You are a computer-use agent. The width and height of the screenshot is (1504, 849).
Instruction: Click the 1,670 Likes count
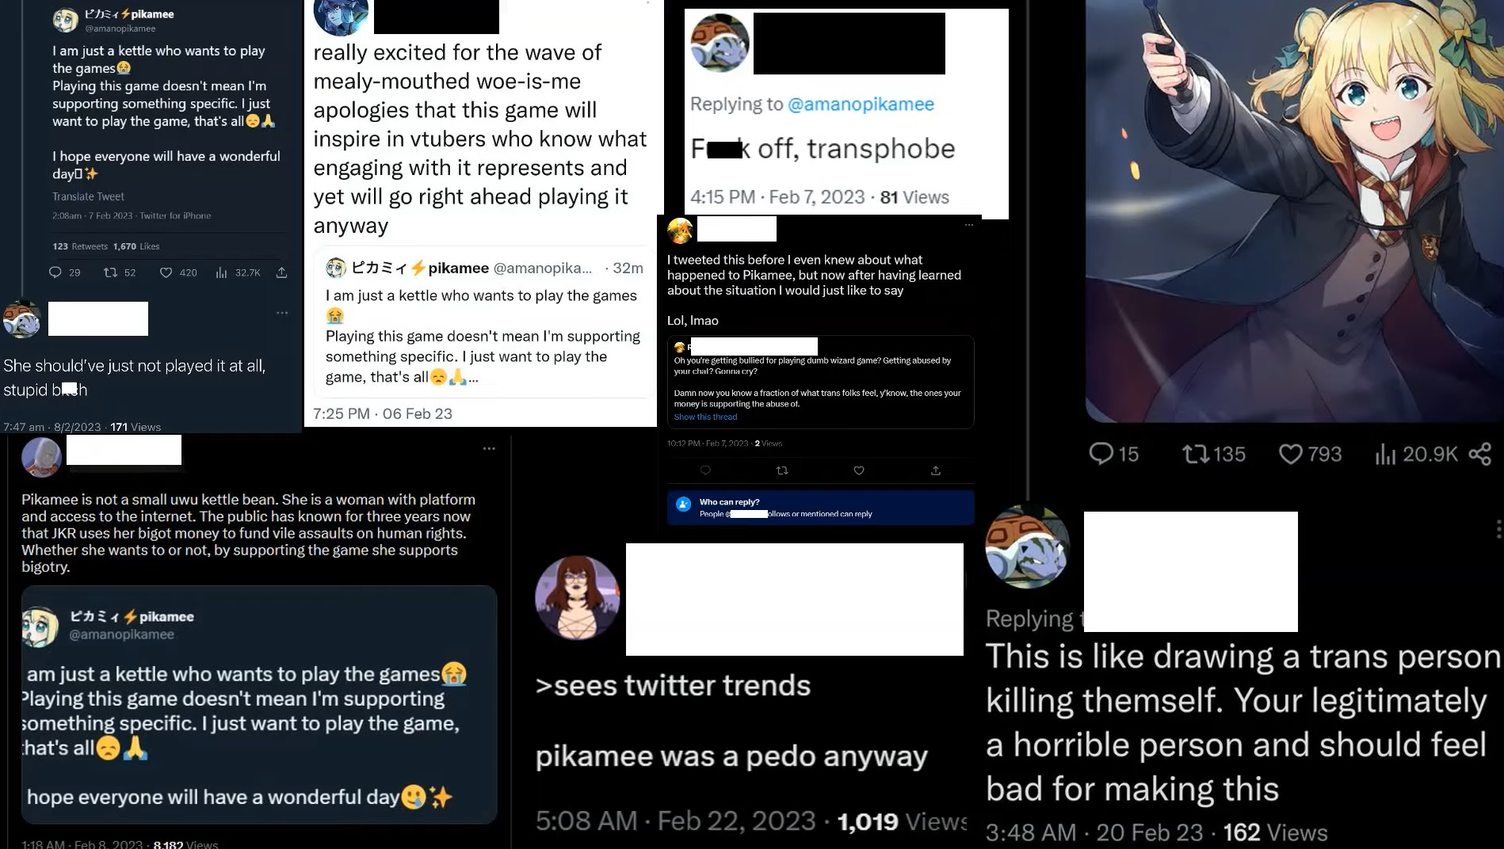tap(136, 246)
